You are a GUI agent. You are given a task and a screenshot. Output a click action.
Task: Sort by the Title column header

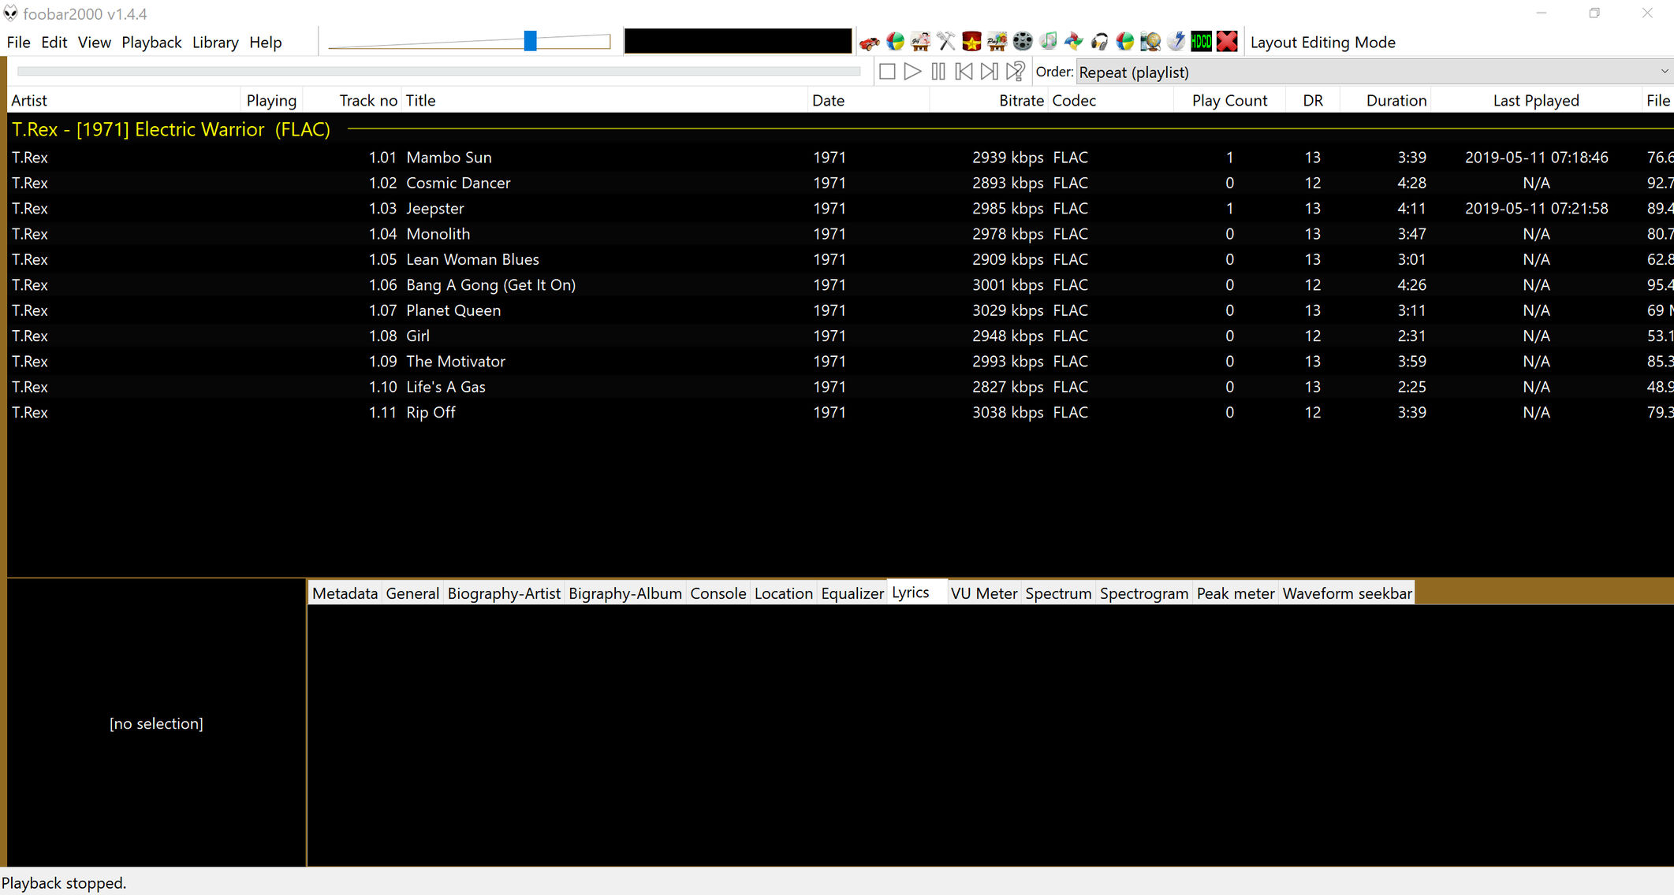605,100
